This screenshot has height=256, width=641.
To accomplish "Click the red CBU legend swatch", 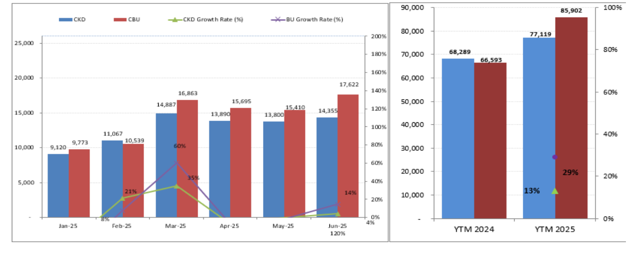I will [120, 20].
